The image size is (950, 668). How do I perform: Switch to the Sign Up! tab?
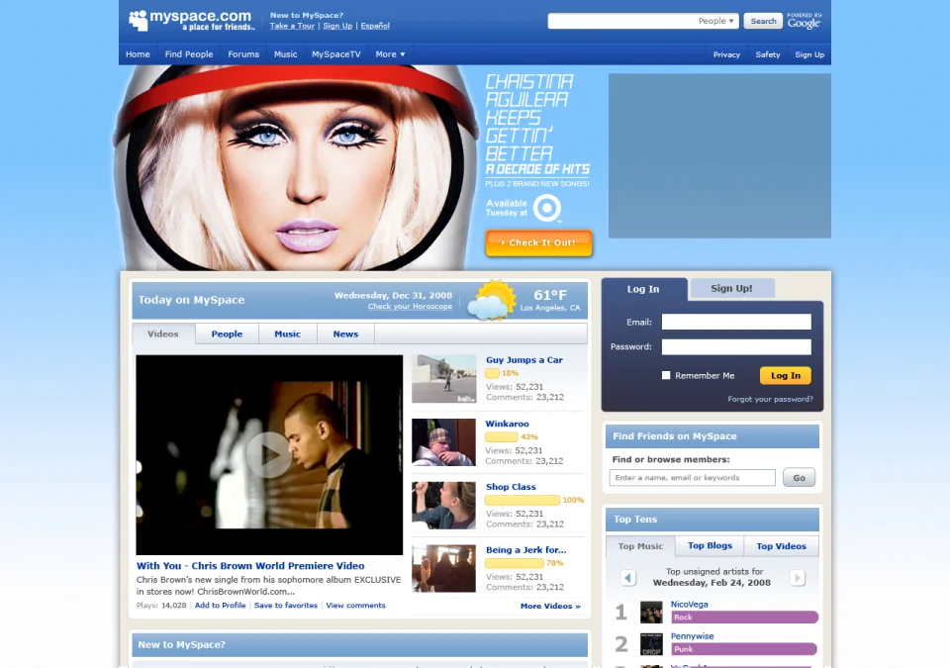tap(732, 289)
